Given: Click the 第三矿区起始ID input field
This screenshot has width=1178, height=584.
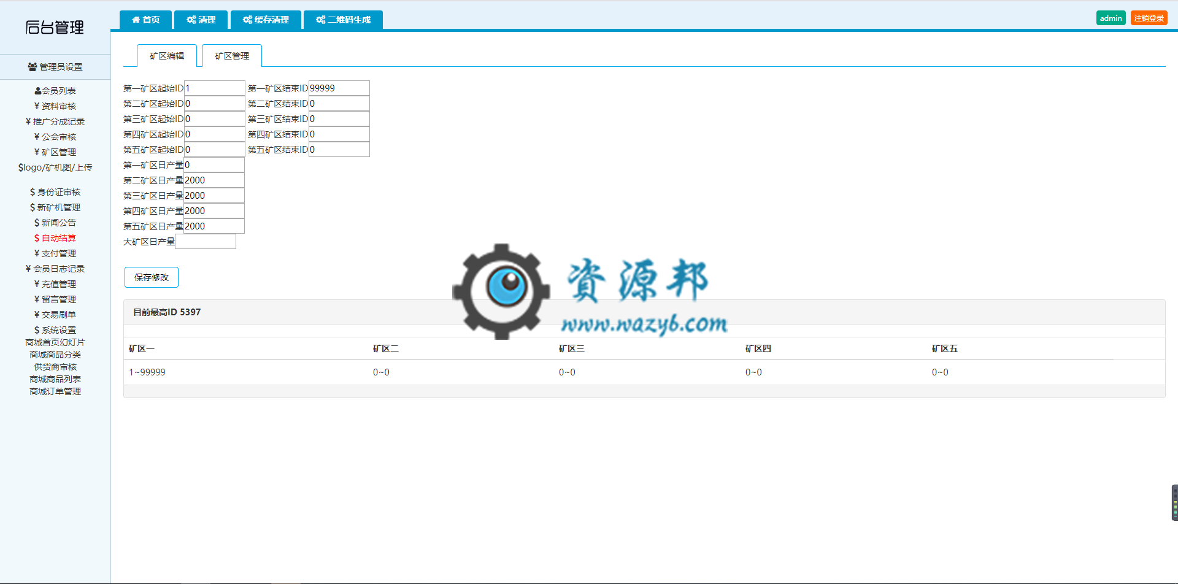Looking at the screenshot, I should tap(214, 119).
